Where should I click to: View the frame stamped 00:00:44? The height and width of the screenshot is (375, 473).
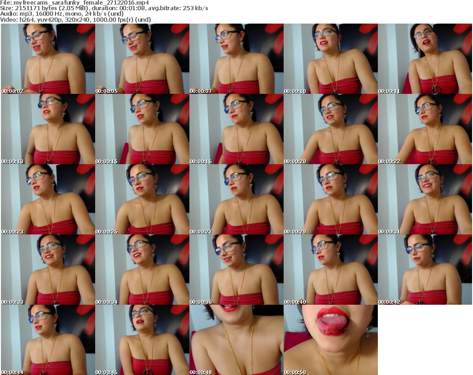(x=48, y=340)
